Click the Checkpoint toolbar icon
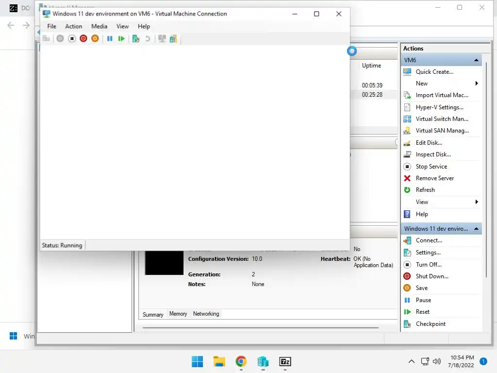The width and height of the screenshot is (497, 373). coord(136,39)
